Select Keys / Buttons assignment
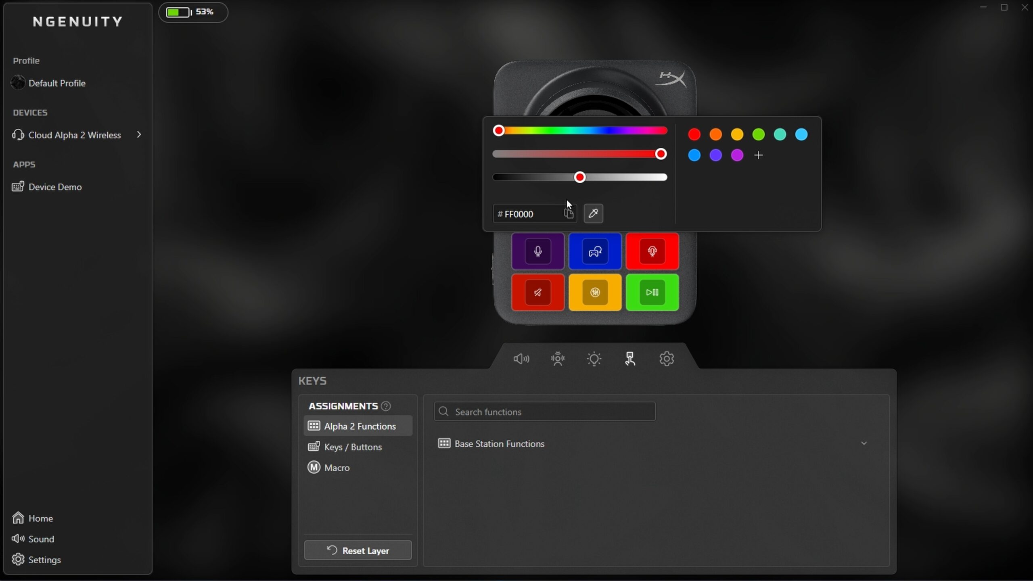 click(358, 447)
